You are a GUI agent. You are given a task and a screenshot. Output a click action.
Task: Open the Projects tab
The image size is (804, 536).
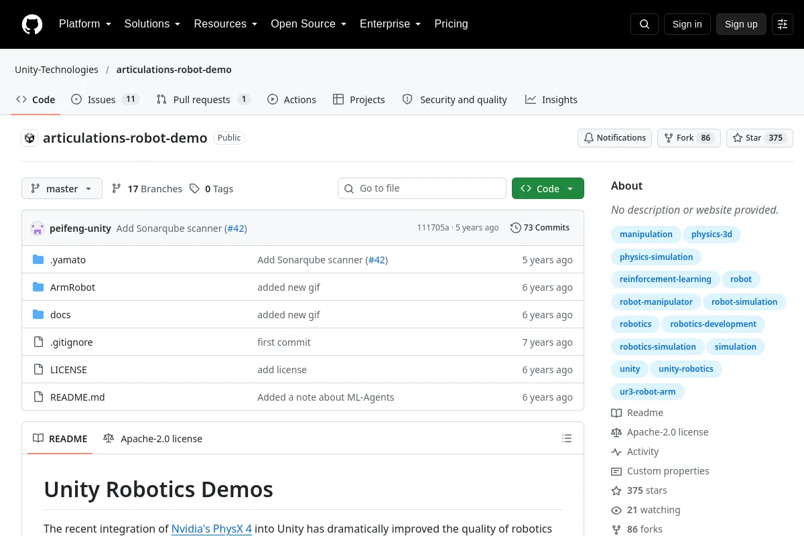point(359,99)
